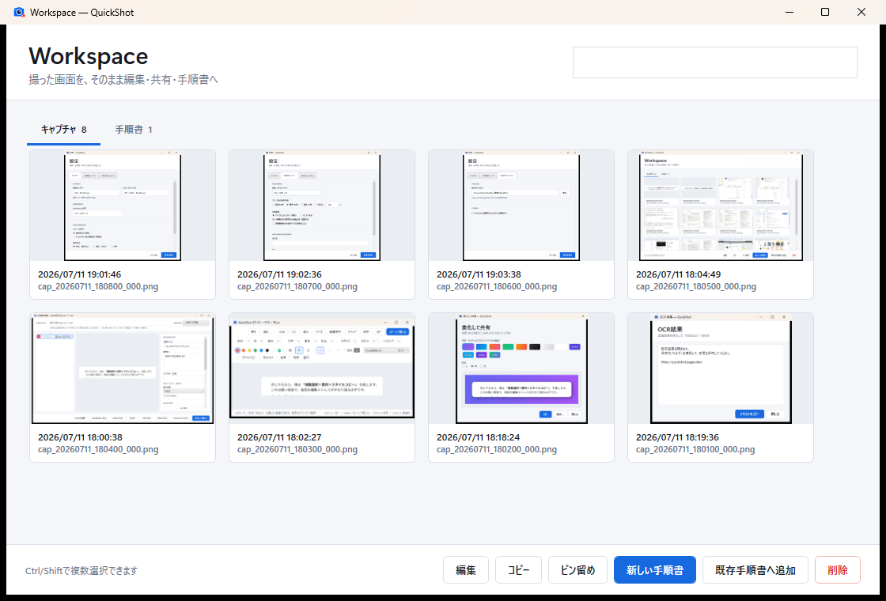Maximize the QuickShot window
The image size is (886, 601).
(825, 12)
